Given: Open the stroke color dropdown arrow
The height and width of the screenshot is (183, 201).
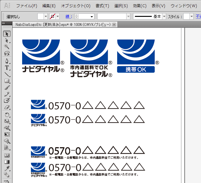Looking at the screenshot, I should [x=58, y=17].
